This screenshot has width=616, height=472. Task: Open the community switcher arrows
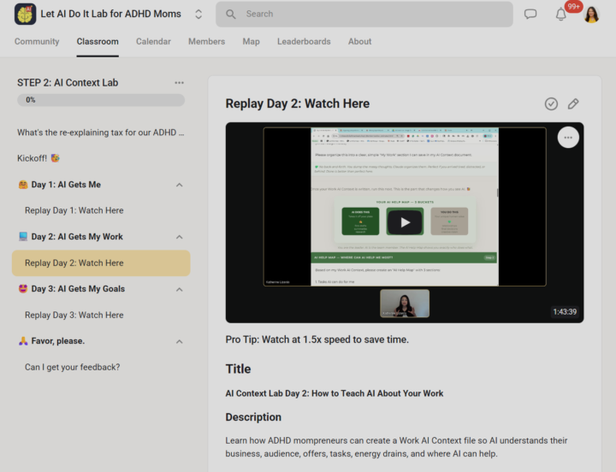pyautogui.click(x=198, y=15)
